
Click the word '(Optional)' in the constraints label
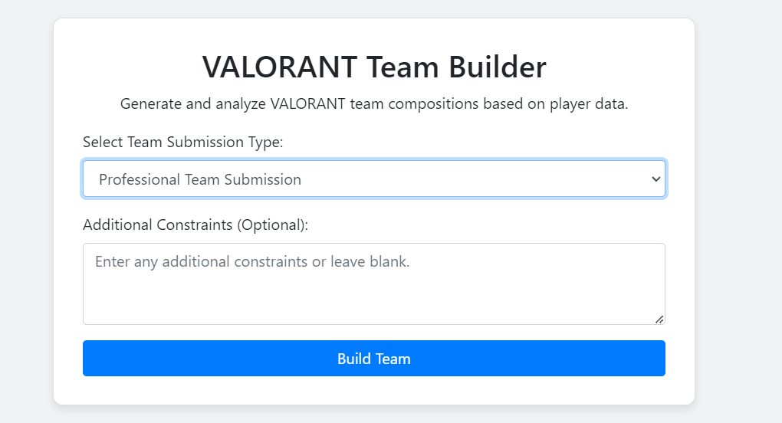click(271, 225)
